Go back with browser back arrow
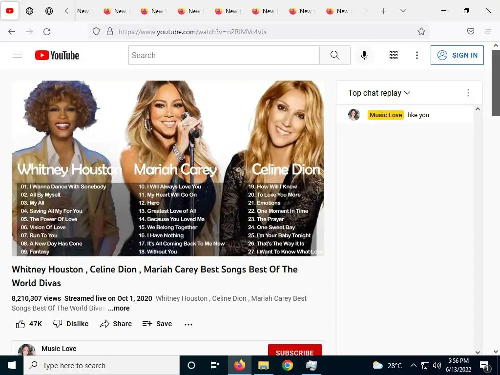This screenshot has height=375, width=500. [12, 31]
